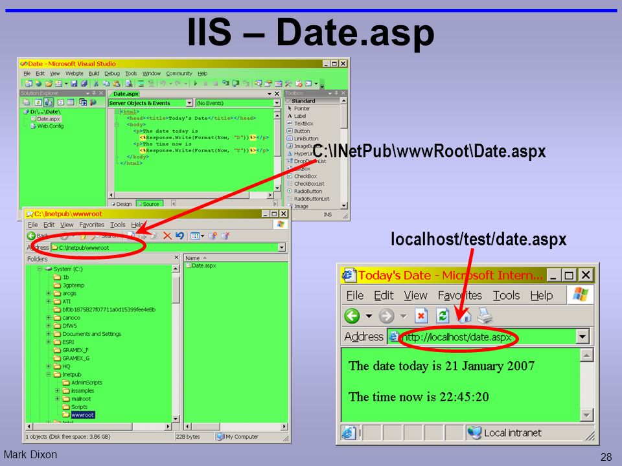Select CheckBox control in Toolbox
The width and height of the screenshot is (622, 466).
click(x=302, y=176)
